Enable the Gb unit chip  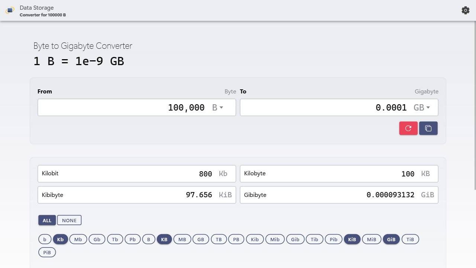click(x=97, y=239)
